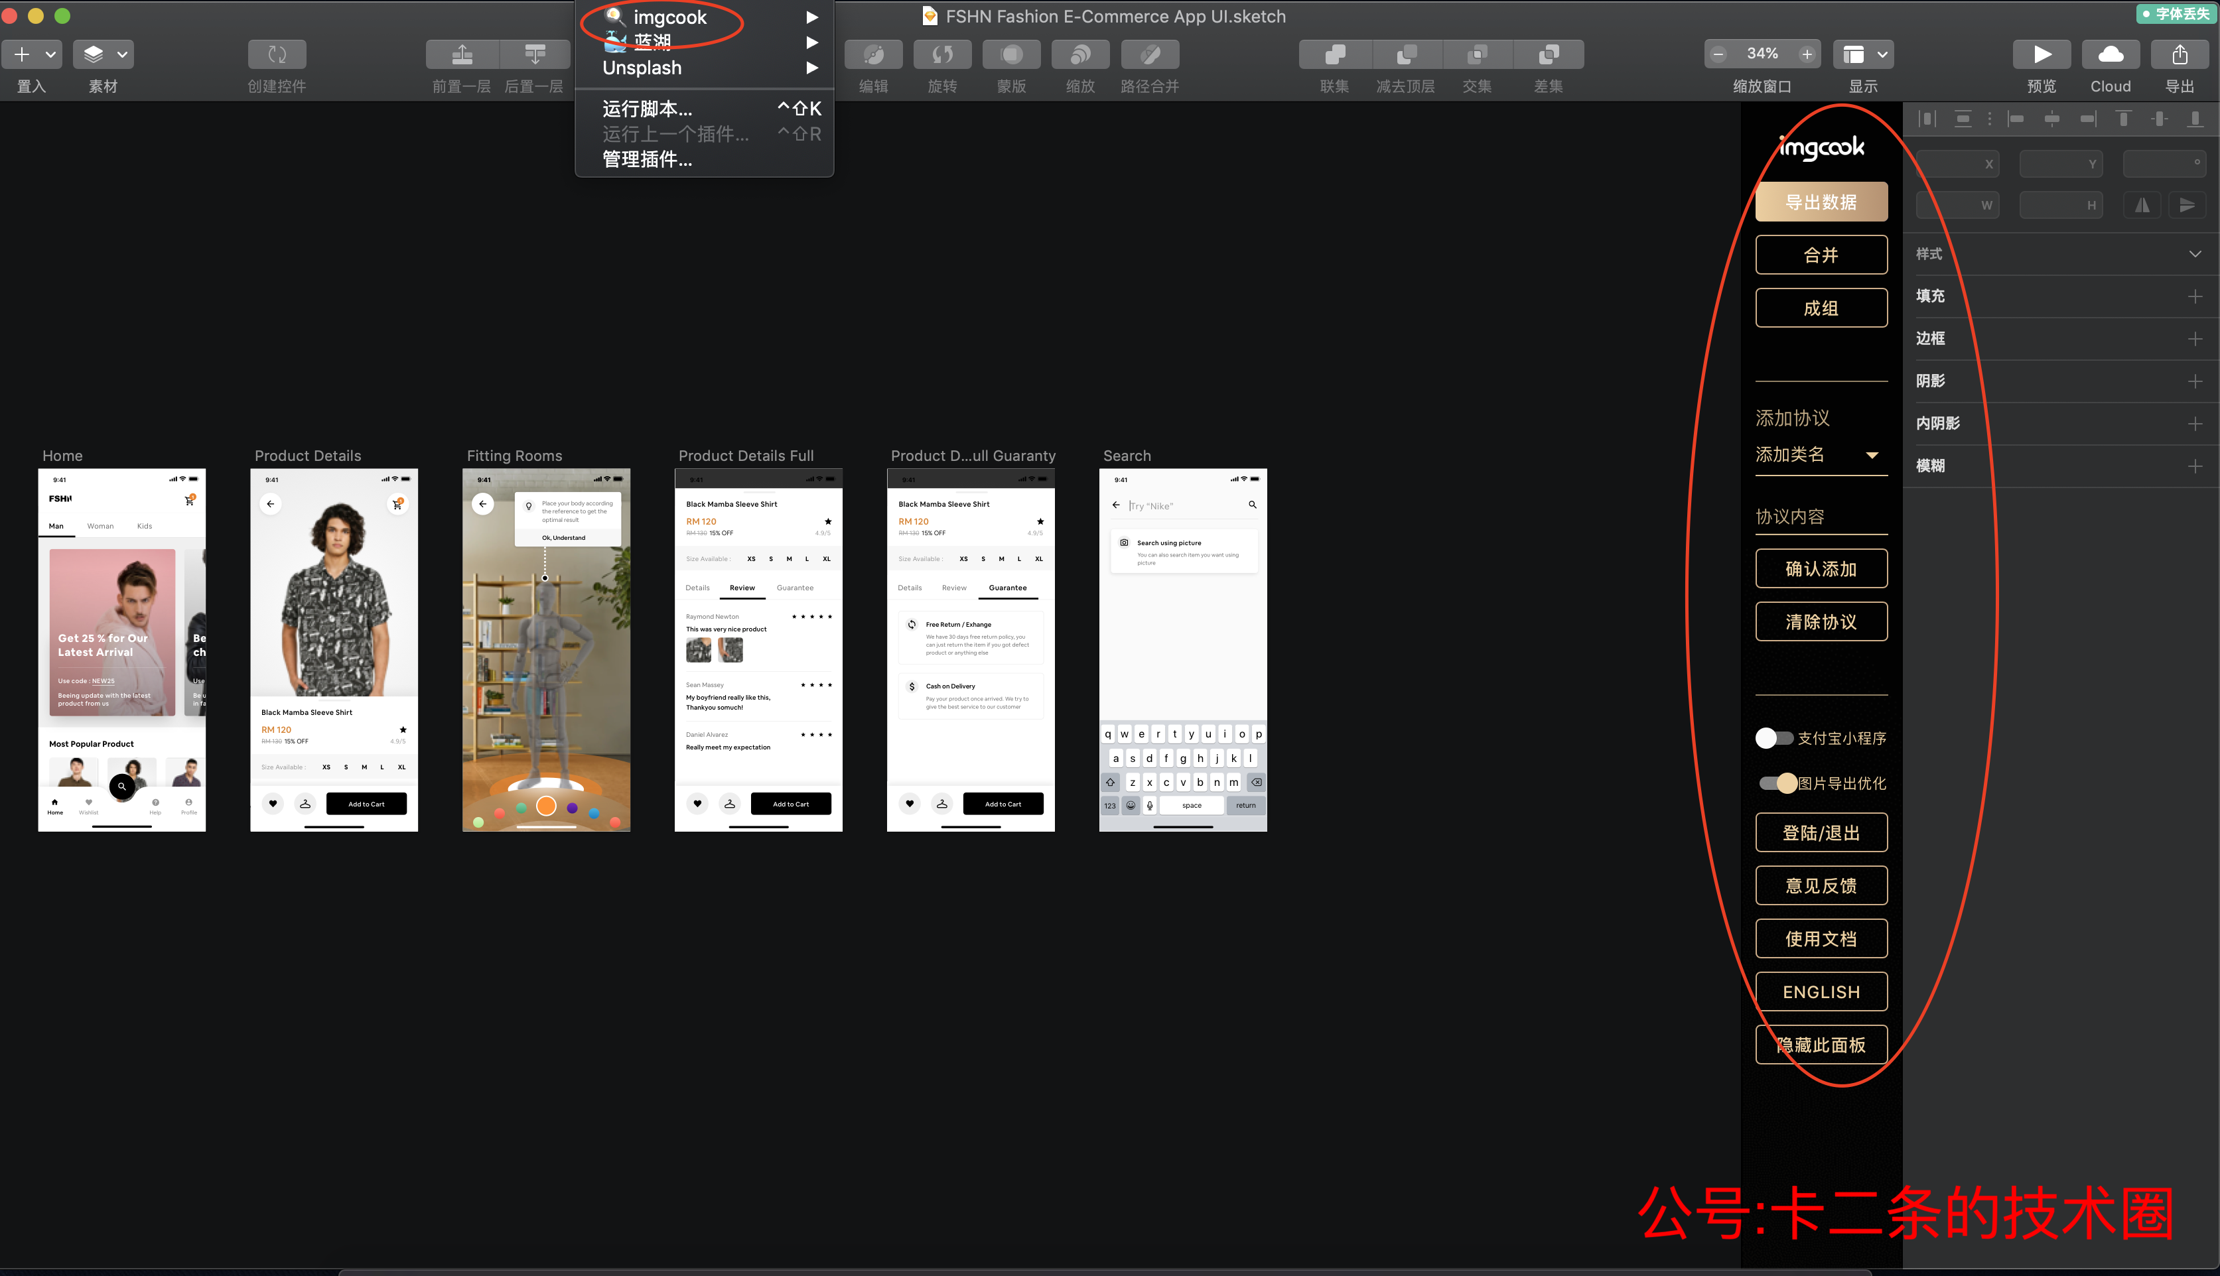Select the Fitting Rooms artboard title

tap(514, 456)
